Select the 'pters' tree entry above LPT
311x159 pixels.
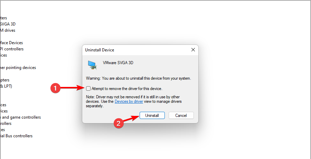click(x=5, y=80)
